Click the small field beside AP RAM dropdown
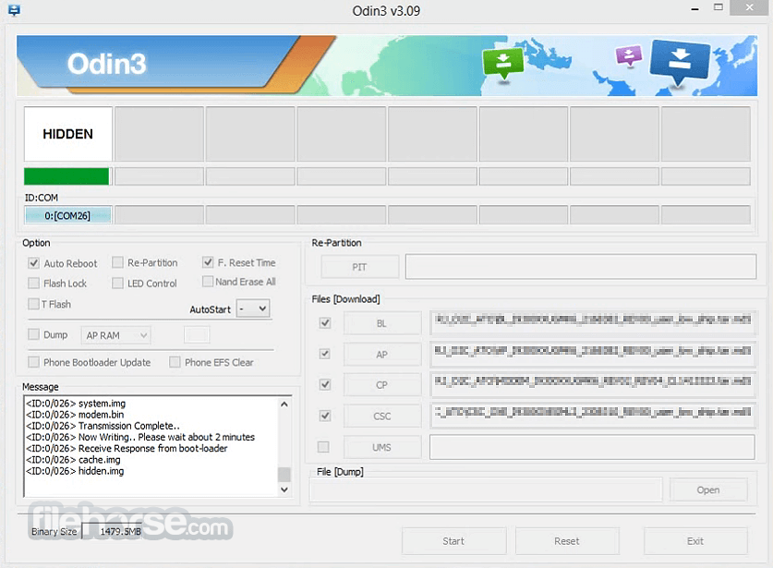Image resolution: width=773 pixels, height=568 pixels. pos(197,335)
